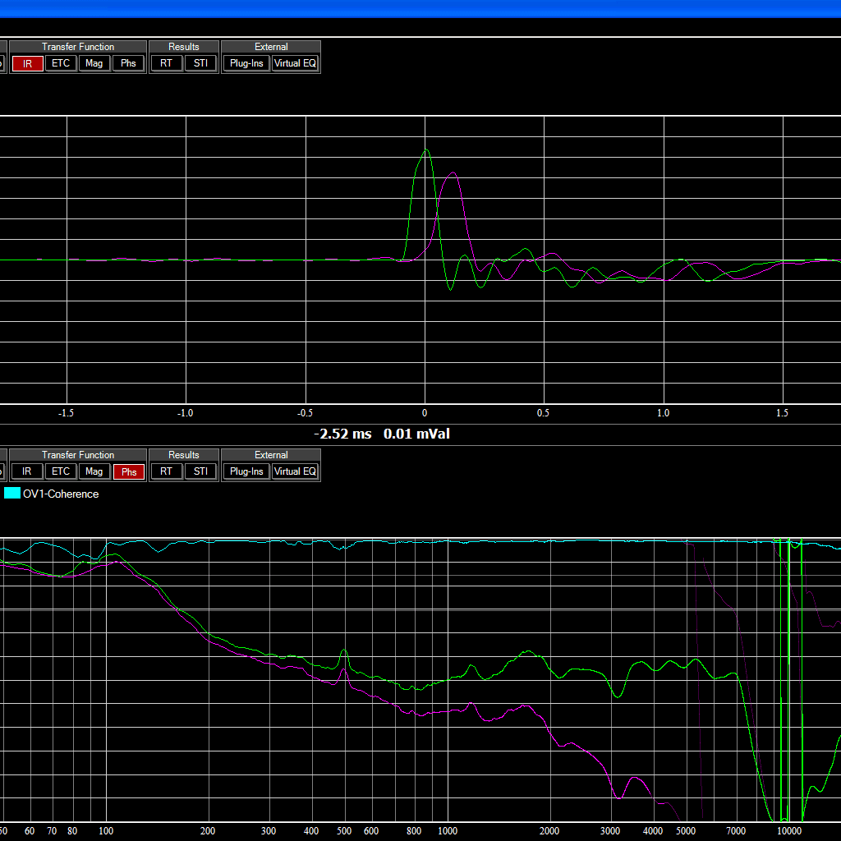Screen dimensions: 841x841
Task: Open STI results in lower panel
Action: 200,471
